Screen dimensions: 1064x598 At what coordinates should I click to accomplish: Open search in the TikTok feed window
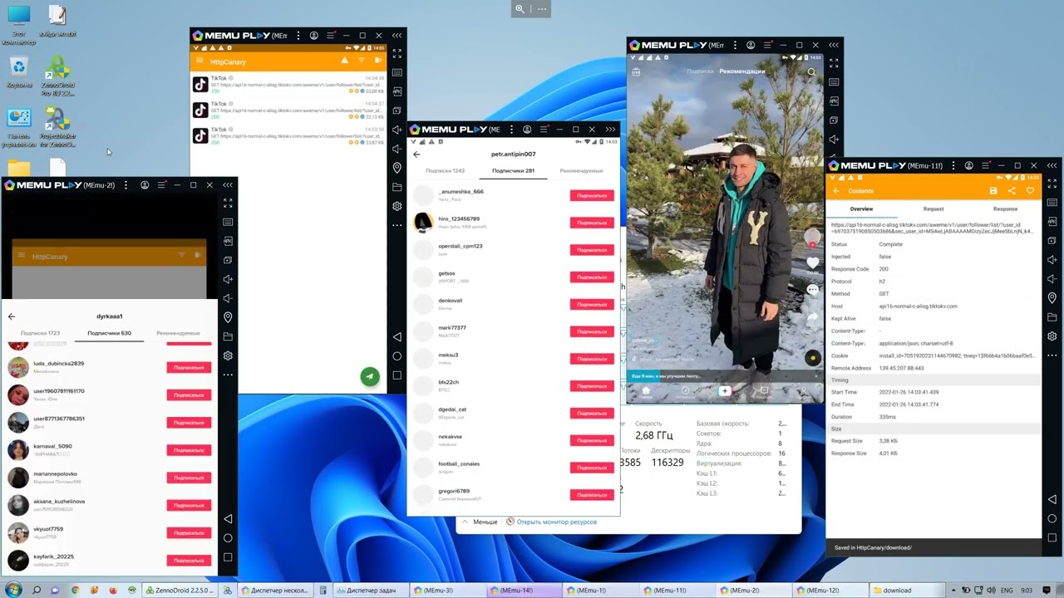[811, 71]
